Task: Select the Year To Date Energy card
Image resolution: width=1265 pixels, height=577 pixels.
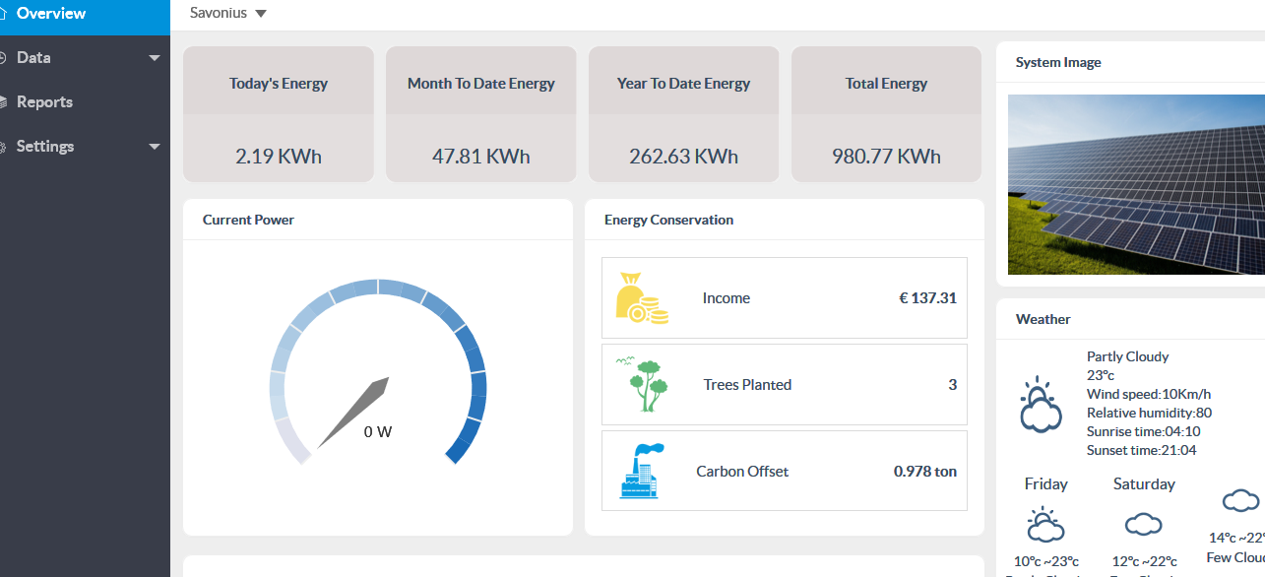Action: click(684, 114)
